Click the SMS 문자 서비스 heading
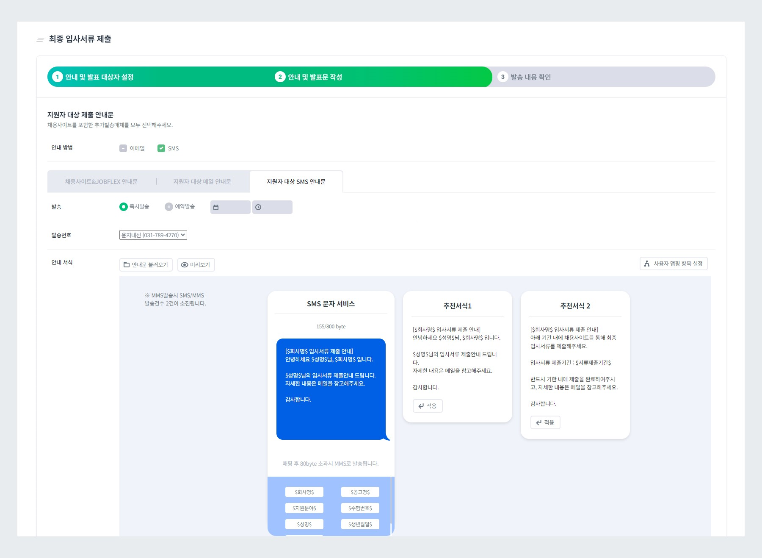Image resolution: width=762 pixels, height=558 pixels. [331, 304]
